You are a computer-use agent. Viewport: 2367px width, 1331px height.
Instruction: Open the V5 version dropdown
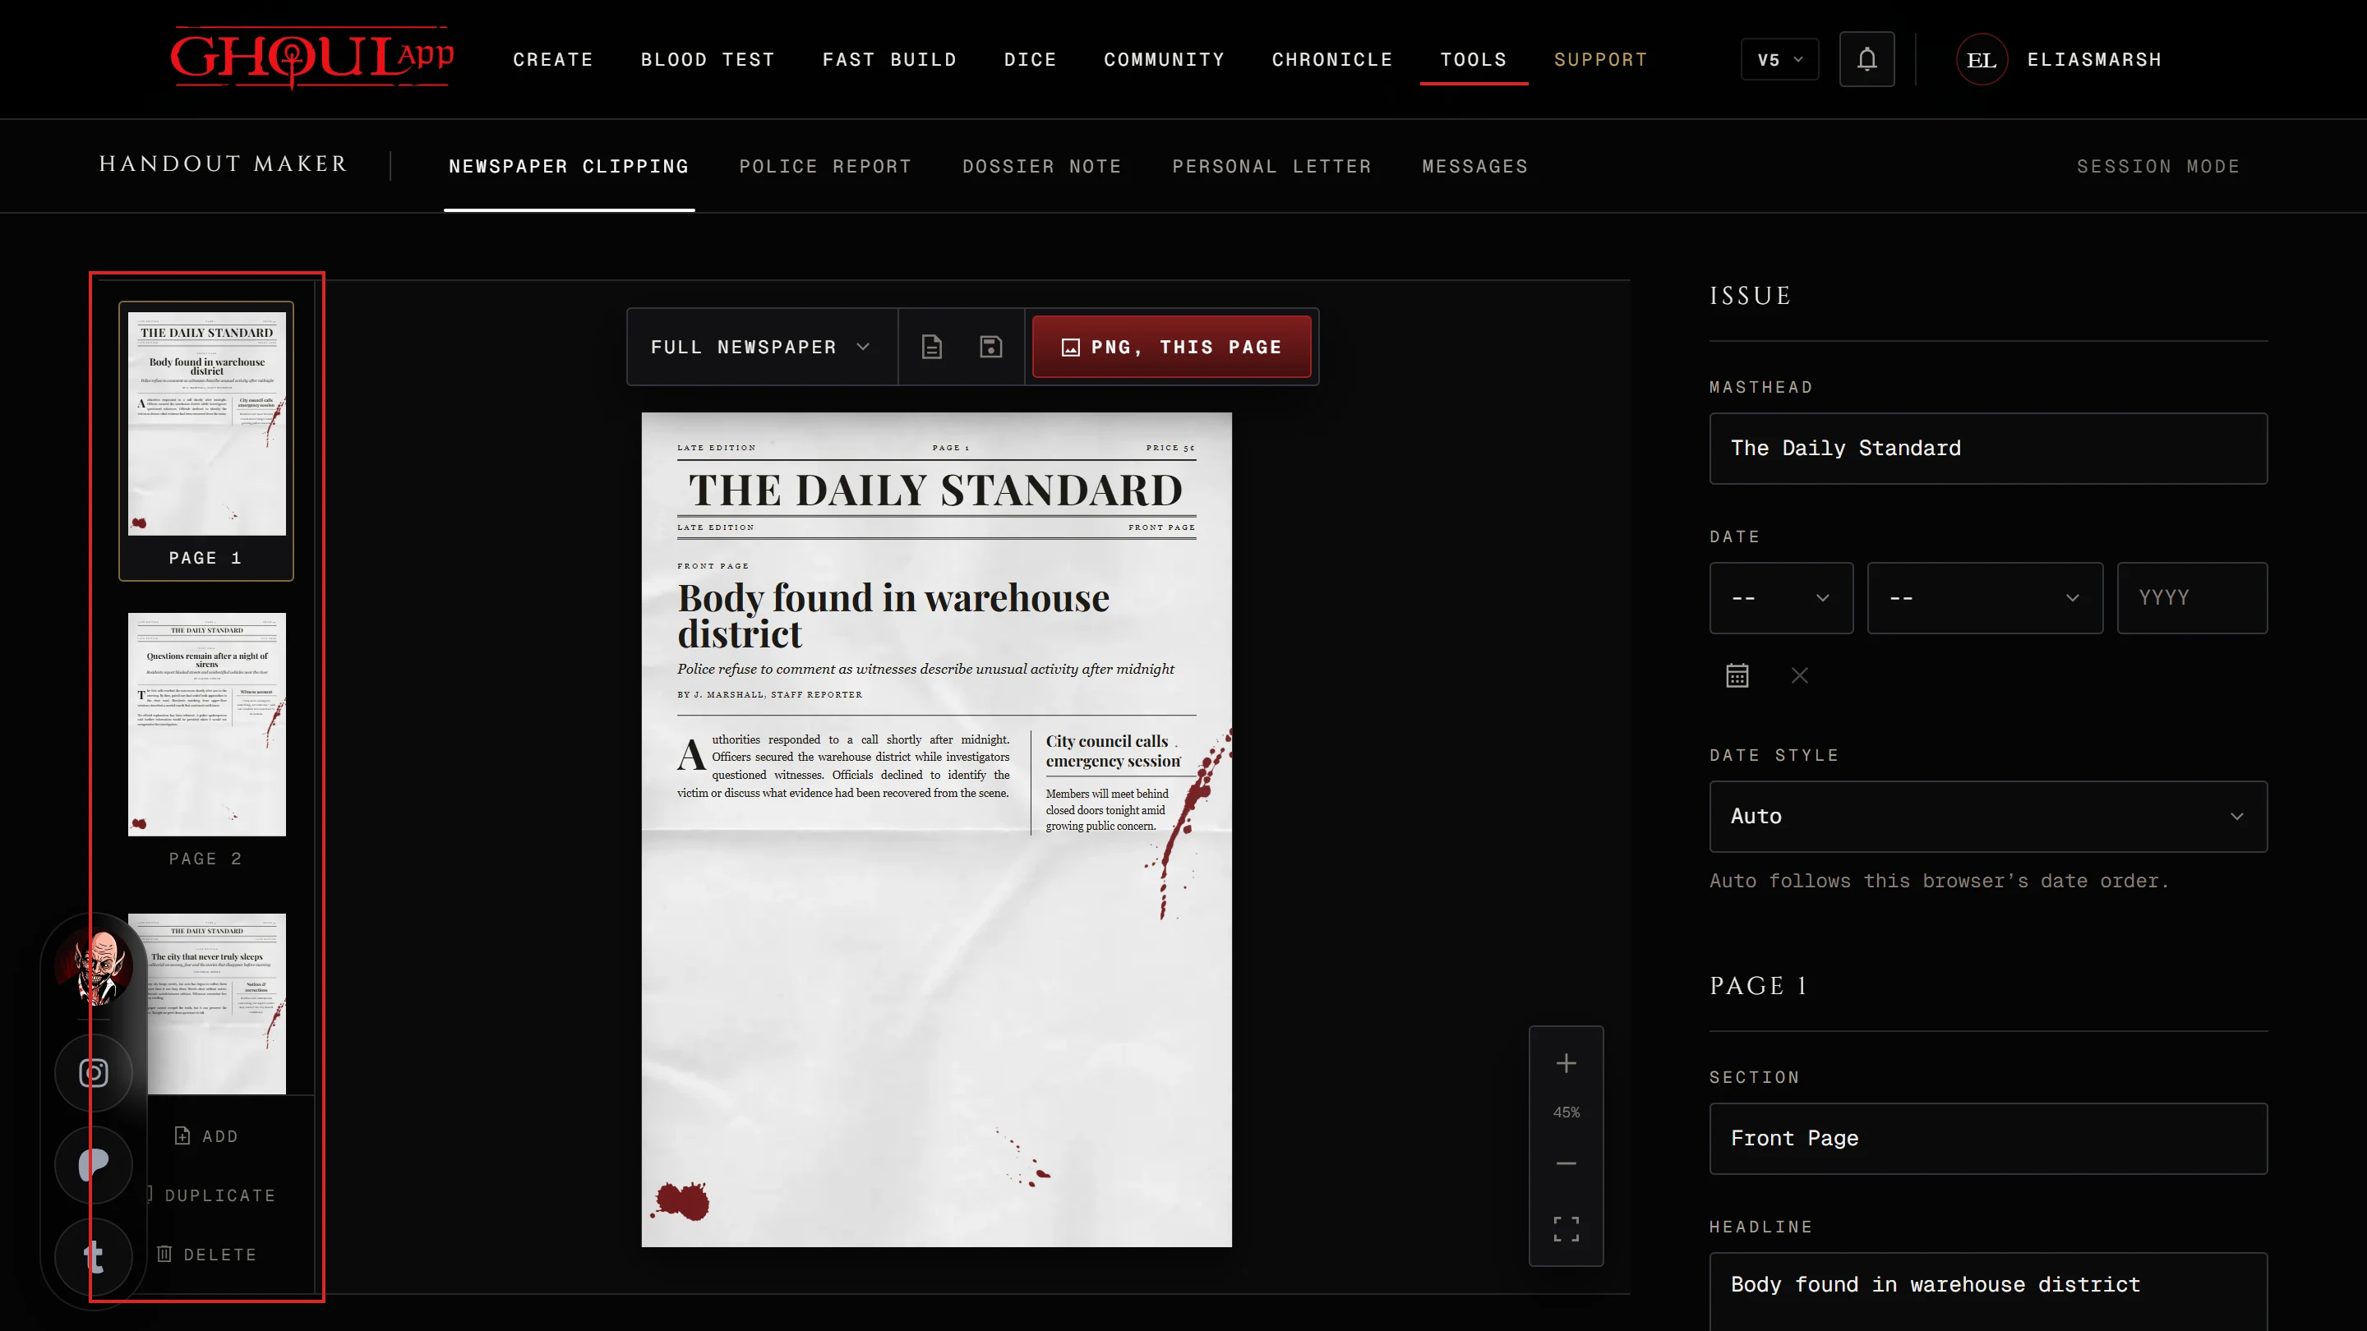click(x=1779, y=60)
